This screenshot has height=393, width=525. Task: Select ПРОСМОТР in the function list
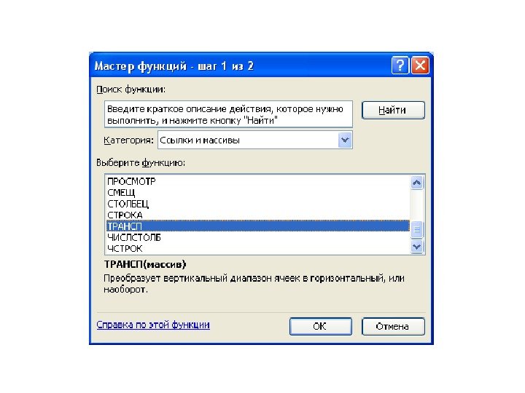(258, 181)
